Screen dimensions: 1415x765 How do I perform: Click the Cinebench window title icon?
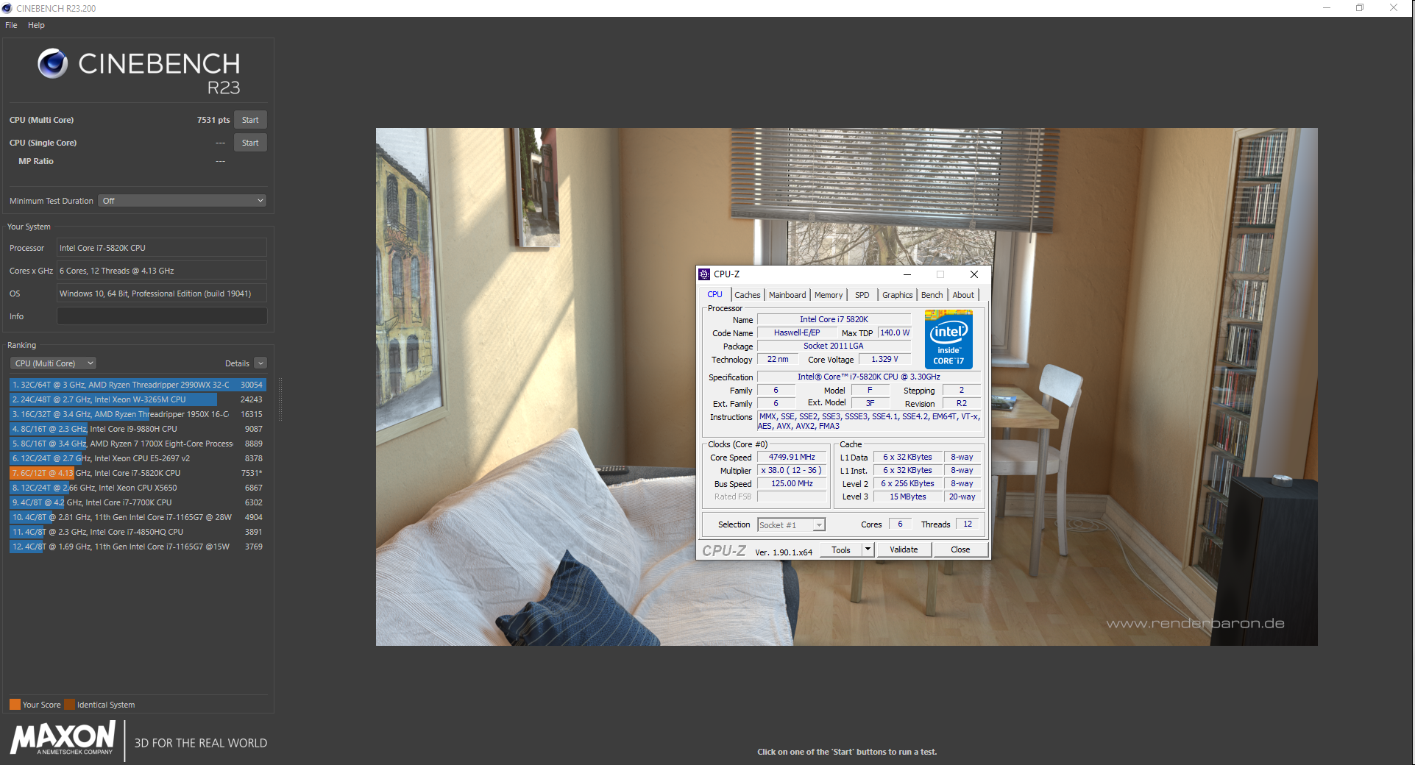pos(7,8)
